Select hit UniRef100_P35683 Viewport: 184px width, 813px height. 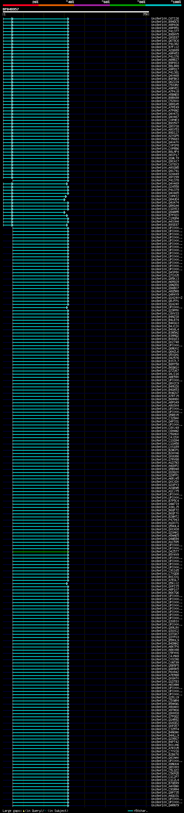tap(165, 139)
